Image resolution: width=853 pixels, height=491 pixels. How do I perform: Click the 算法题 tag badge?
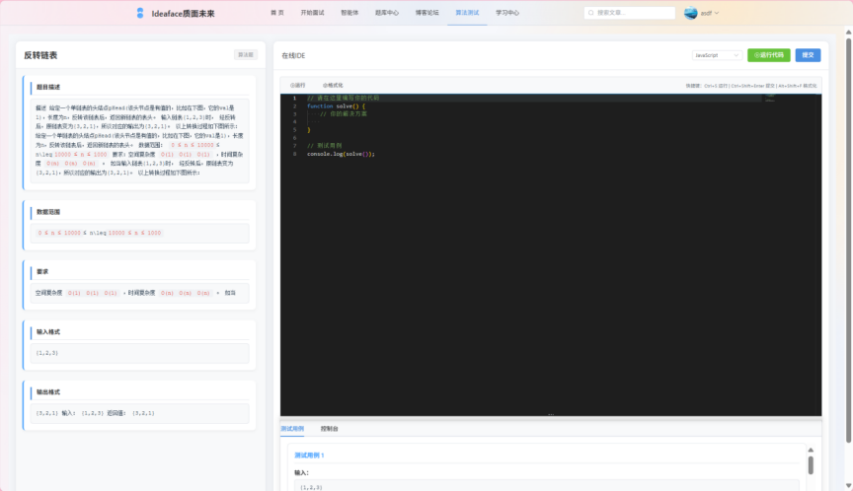point(245,55)
